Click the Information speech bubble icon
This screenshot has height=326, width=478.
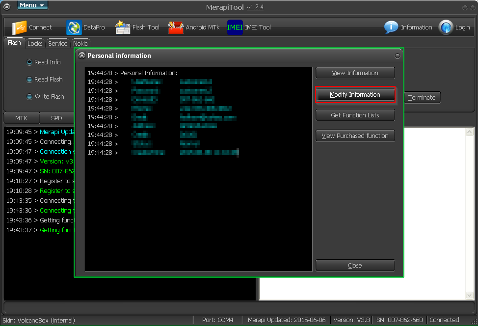click(391, 27)
